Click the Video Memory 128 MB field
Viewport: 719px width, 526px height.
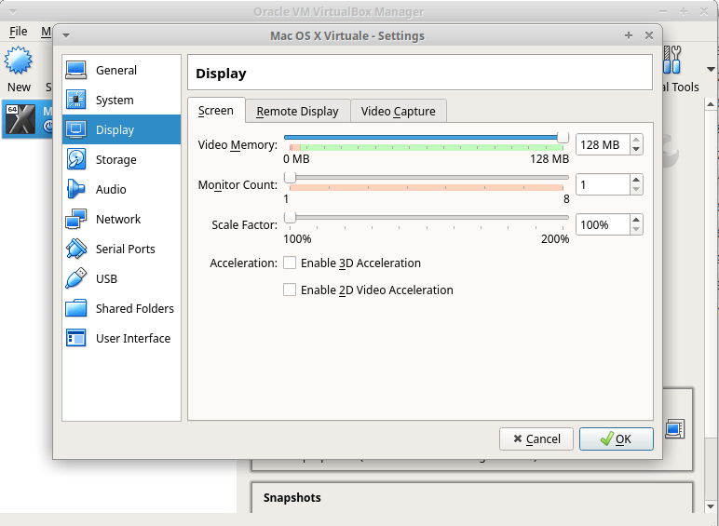[603, 145]
